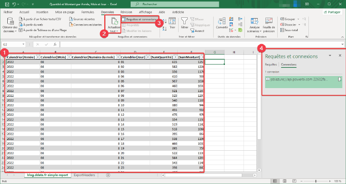Click the Grouper button

pyautogui.click(x=288, y=19)
